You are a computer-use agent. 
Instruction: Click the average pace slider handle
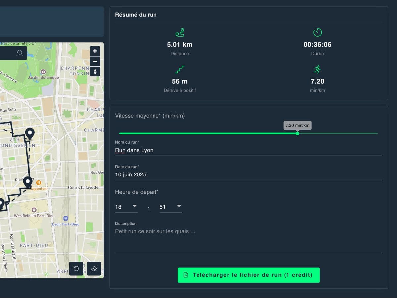click(297, 133)
